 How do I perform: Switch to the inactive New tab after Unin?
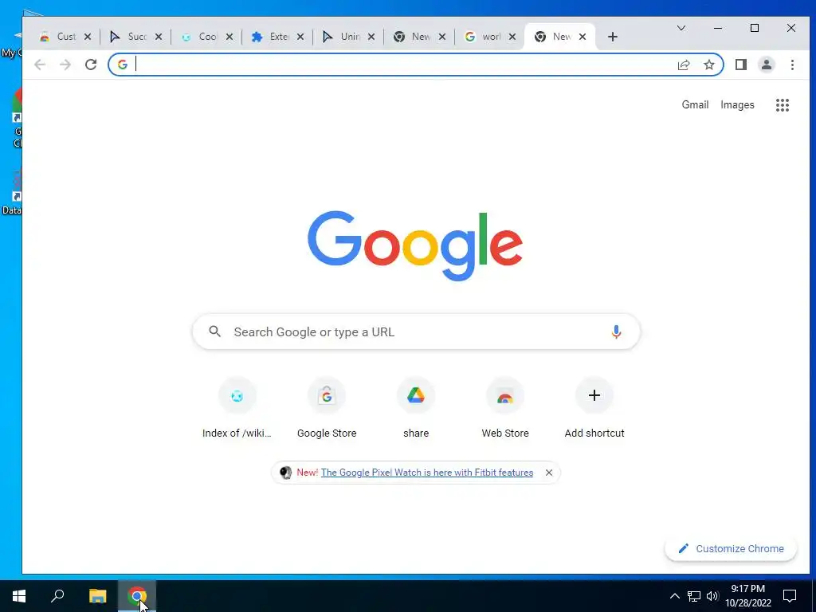418,37
